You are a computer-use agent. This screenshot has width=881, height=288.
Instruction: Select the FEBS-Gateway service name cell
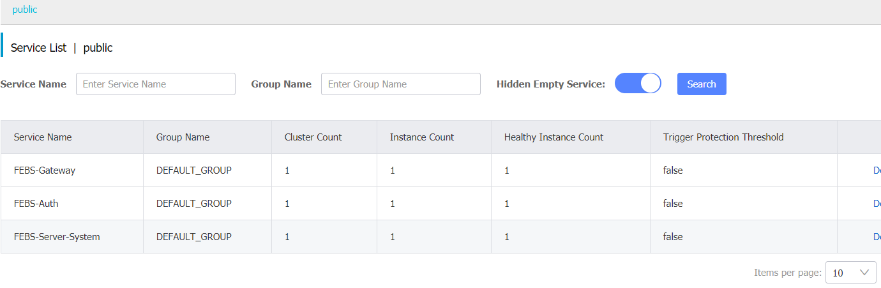(x=45, y=171)
